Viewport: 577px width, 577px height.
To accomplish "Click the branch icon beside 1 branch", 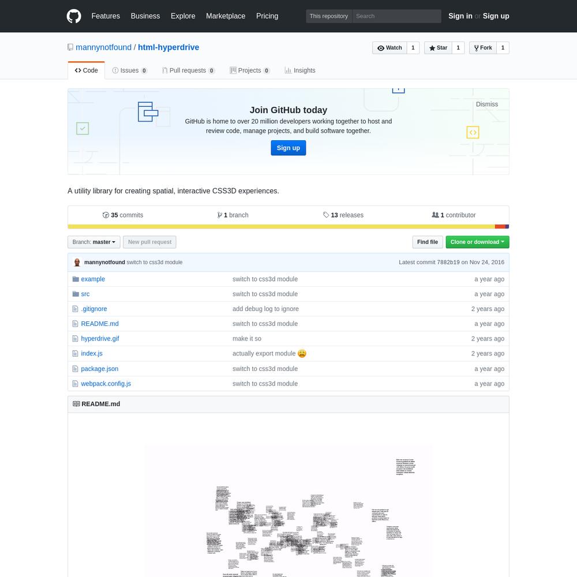I will coord(219,215).
